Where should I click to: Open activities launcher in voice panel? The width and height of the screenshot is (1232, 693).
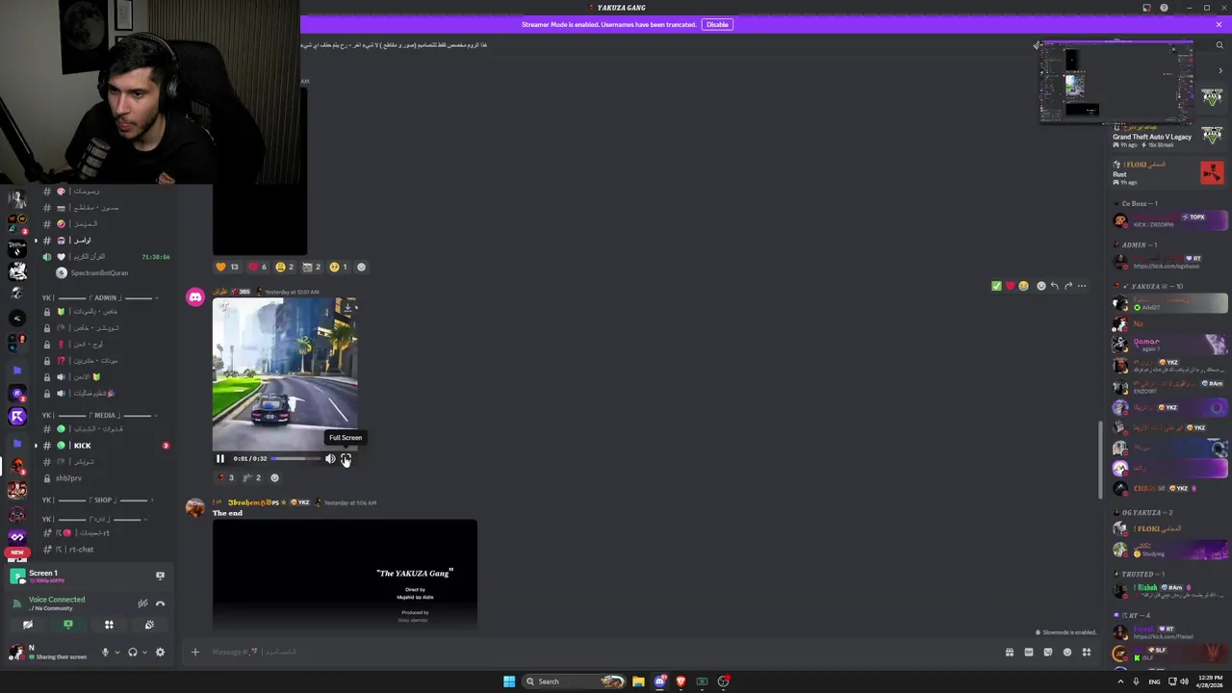[x=109, y=625]
